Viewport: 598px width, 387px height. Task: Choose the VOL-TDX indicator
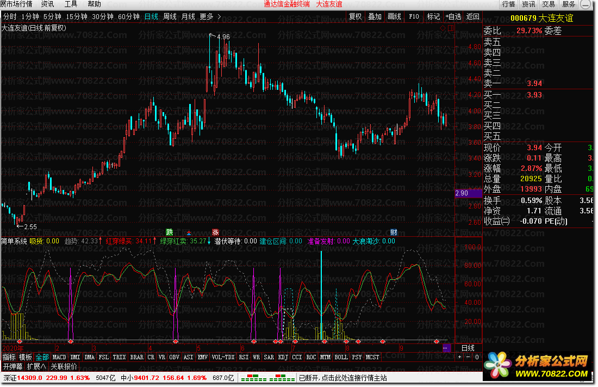click(x=223, y=357)
